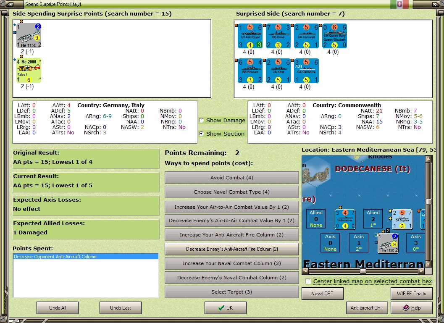Toggle Center linked map on selected combat hex
The width and height of the screenshot is (444, 323).
tap(308, 281)
